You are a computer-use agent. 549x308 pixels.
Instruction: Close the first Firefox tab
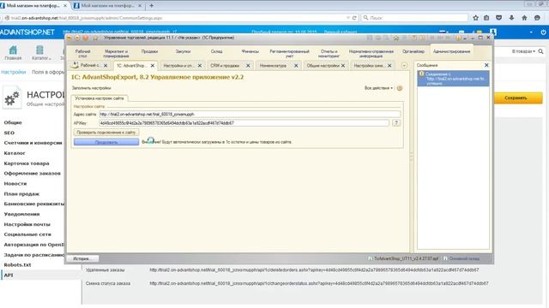pyautogui.click(x=65, y=6)
